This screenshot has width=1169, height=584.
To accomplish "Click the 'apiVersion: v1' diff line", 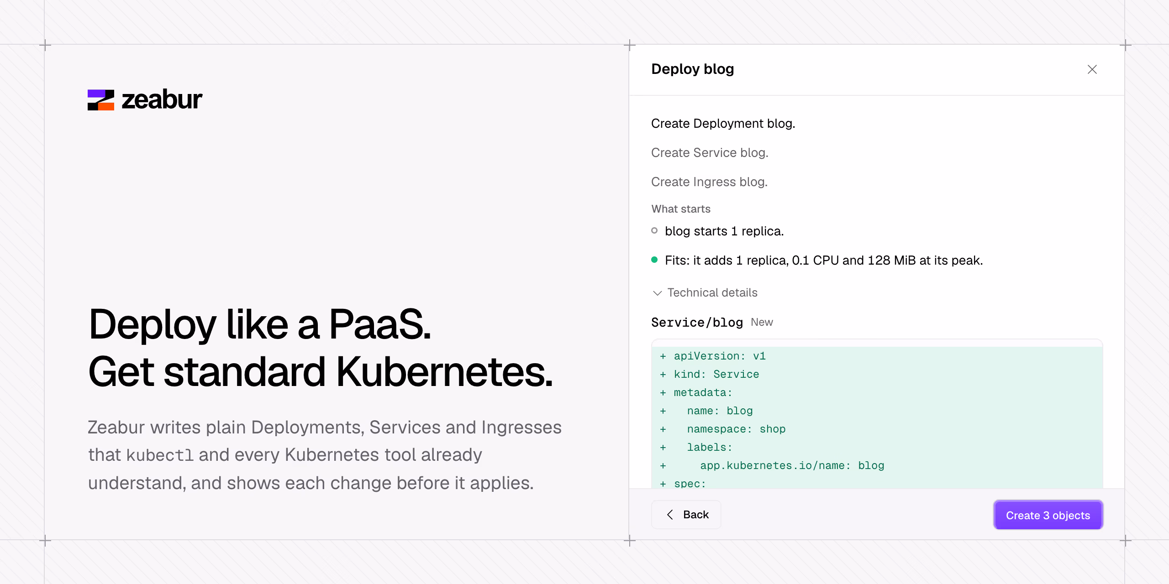I will point(877,356).
